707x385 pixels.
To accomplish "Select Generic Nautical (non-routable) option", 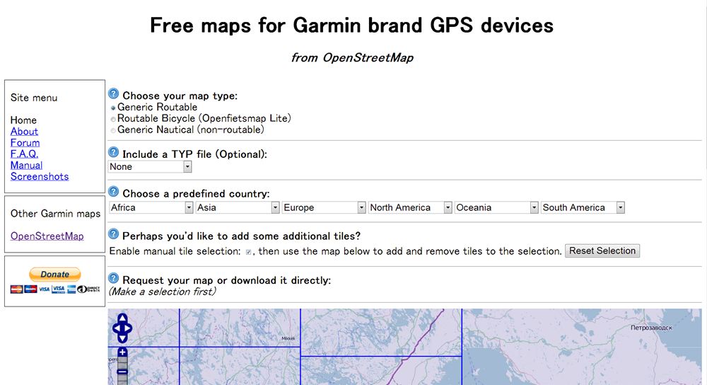I will point(113,130).
